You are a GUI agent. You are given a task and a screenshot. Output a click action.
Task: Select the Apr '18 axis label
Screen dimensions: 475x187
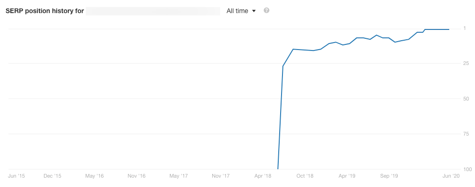coord(263,176)
